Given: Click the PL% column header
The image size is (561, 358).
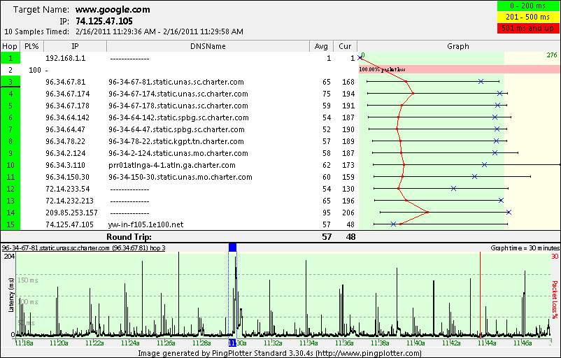Looking at the screenshot, I should [31, 46].
